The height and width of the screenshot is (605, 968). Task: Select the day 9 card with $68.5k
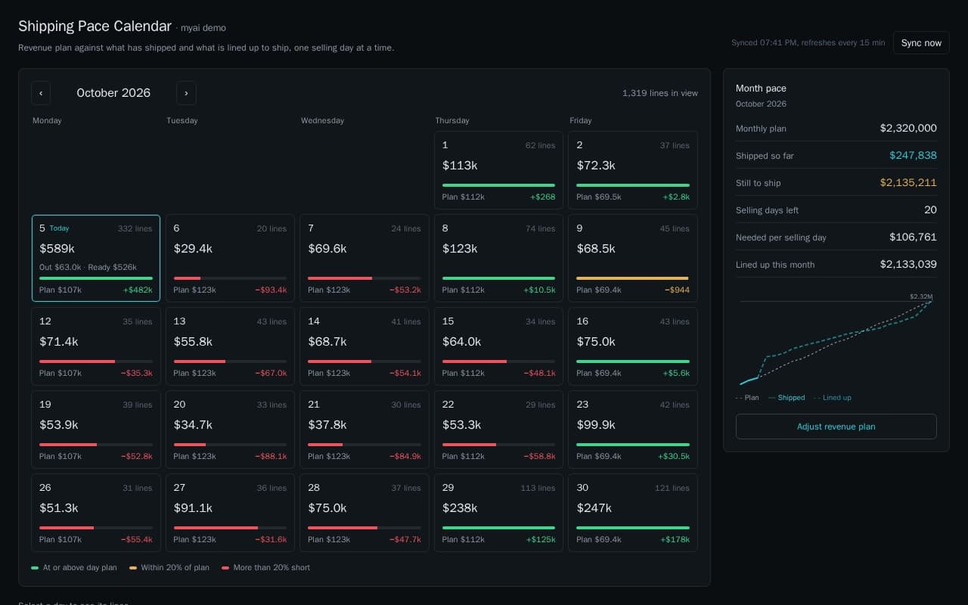tap(633, 258)
